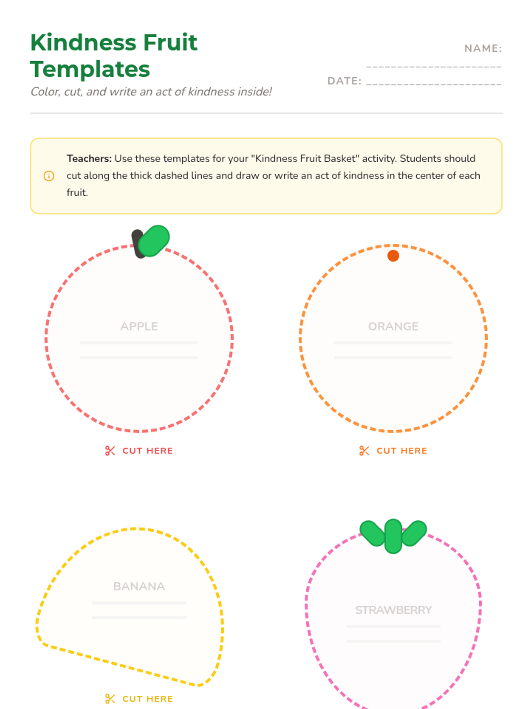
Task: Click the dark apple stem
Action: click(x=138, y=244)
